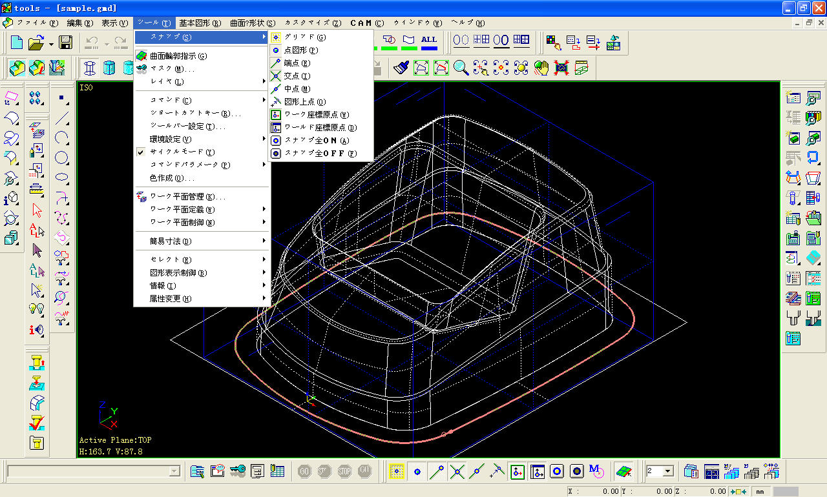Expand the 簡易寸法 submenu
Image resolution: width=827 pixels, height=497 pixels.
click(202, 241)
